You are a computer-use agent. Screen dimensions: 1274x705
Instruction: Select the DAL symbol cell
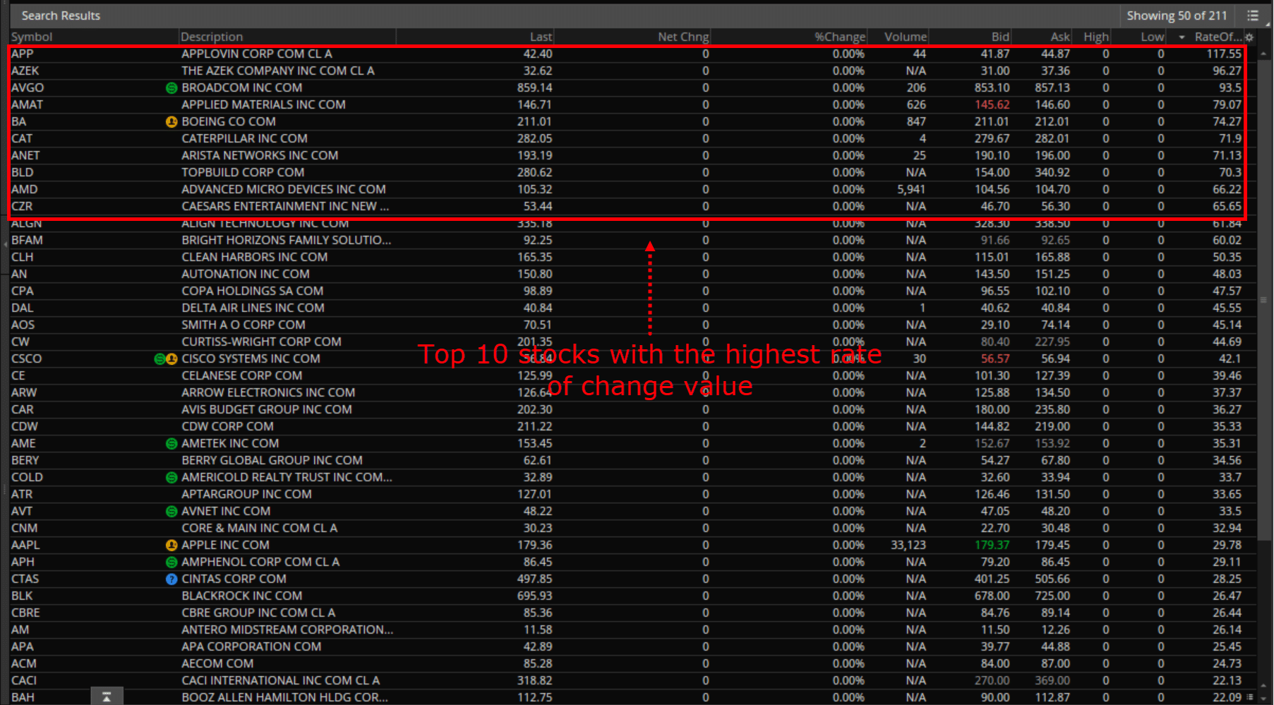(22, 308)
